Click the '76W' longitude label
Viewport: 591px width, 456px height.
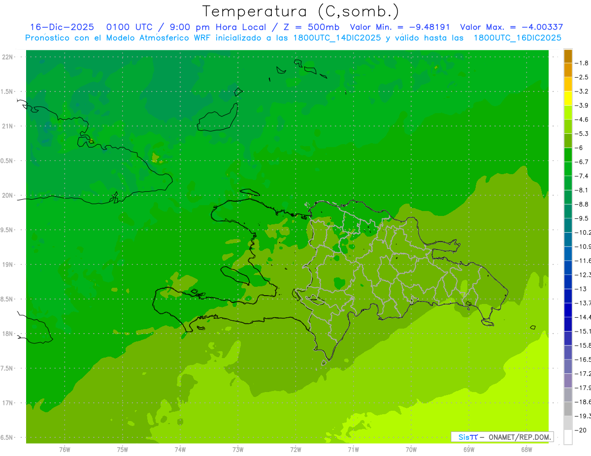[65, 450]
